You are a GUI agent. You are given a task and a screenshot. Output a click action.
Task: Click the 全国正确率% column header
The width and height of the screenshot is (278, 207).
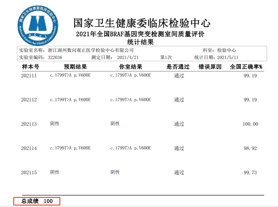tap(246, 67)
